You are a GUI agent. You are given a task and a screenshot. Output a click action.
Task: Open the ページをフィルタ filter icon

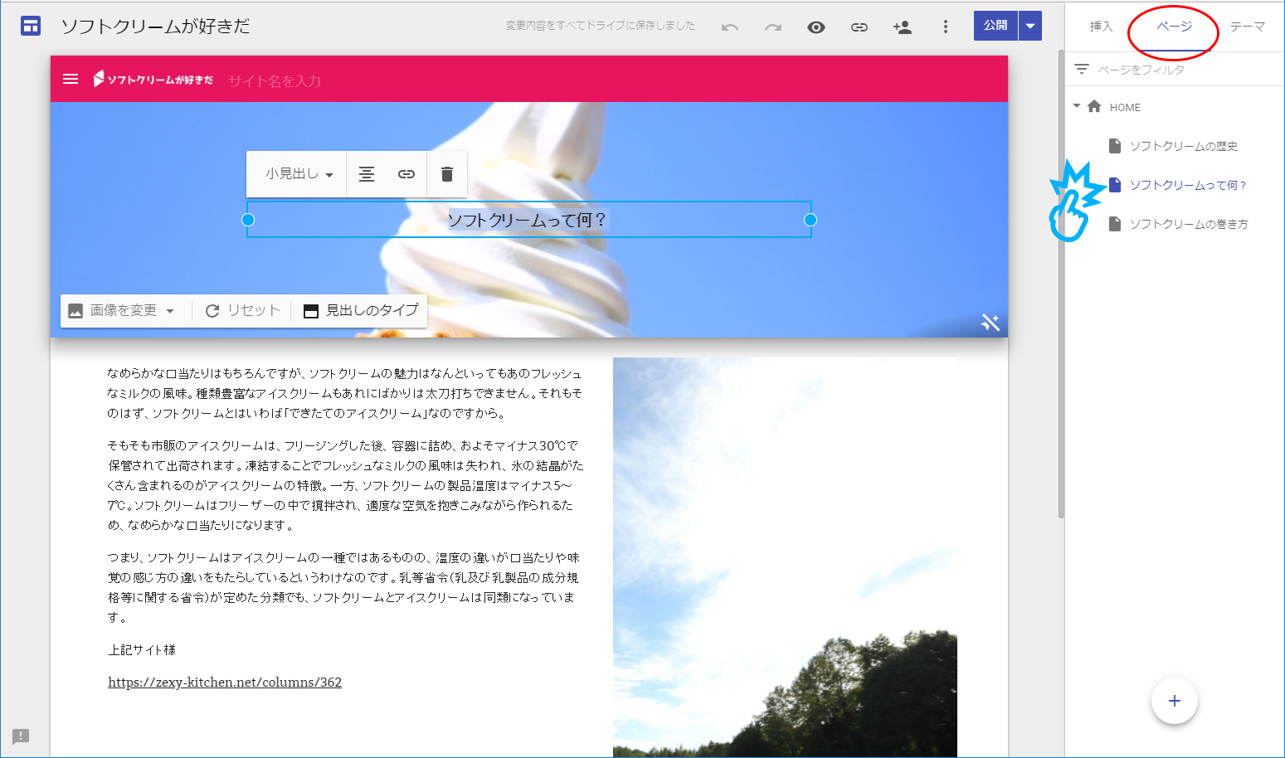[x=1082, y=69]
